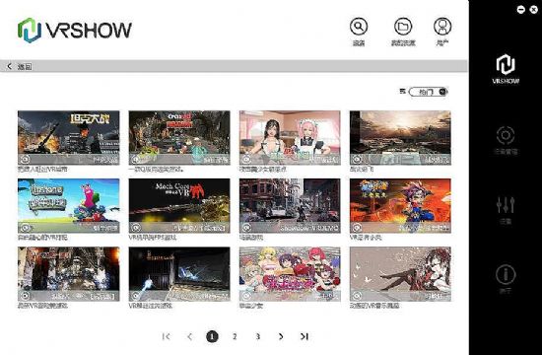The height and width of the screenshot is (355, 542).
Task: Jump to last page of results
Action: point(305,336)
